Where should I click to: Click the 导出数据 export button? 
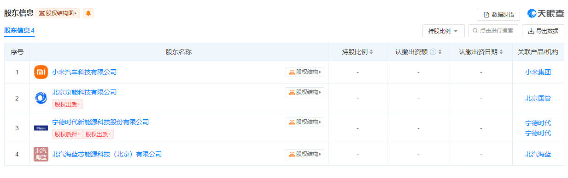(543, 31)
